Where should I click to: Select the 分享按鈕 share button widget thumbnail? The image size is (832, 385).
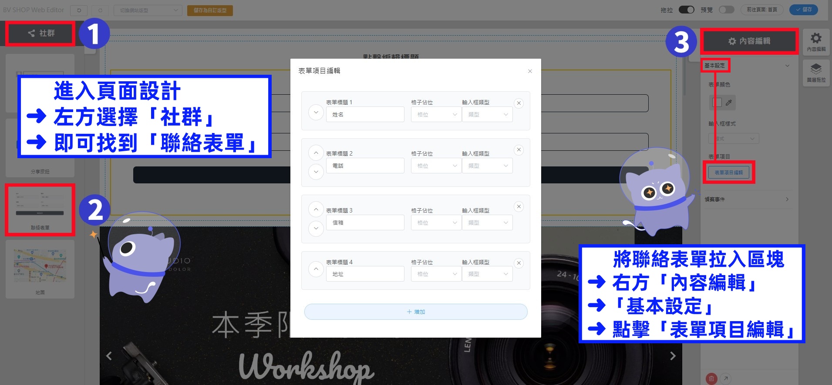point(40,148)
